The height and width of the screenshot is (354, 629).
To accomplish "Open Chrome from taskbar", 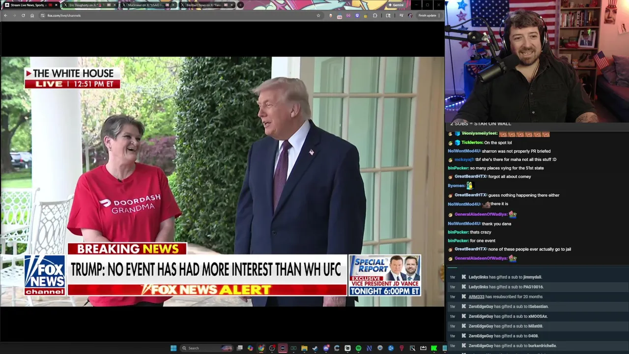I will tap(261, 348).
